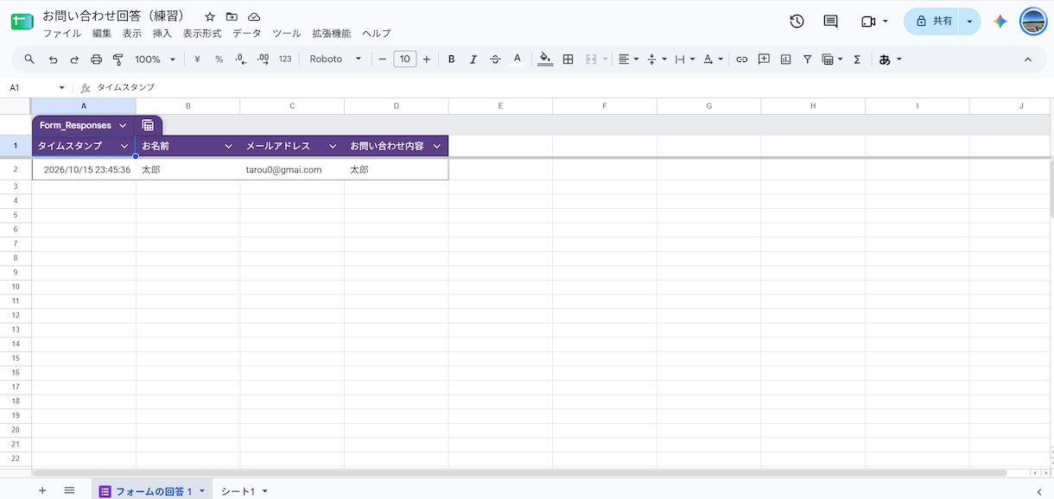Open the Google Sheets home icon
Image resolution: width=1054 pixels, height=499 pixels.
(x=22, y=22)
